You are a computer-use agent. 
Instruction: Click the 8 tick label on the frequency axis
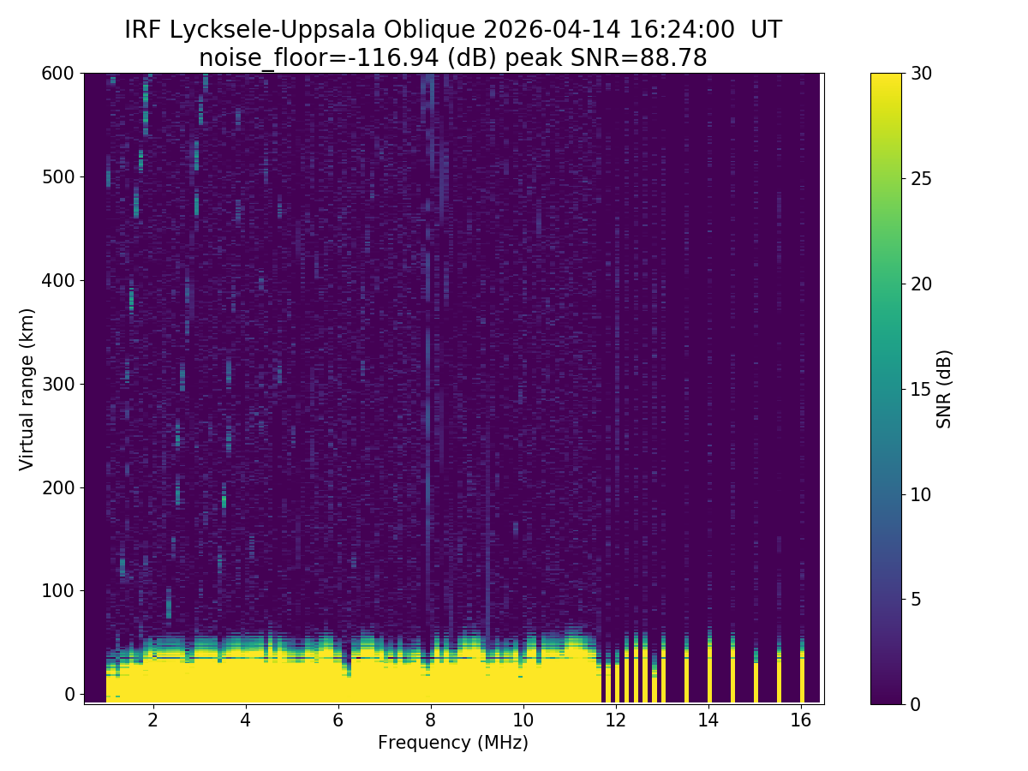pos(431,720)
